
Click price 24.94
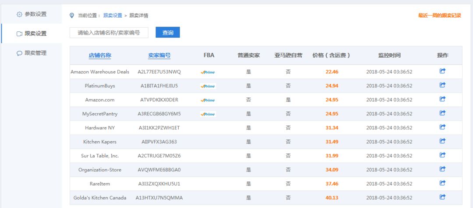pyautogui.click(x=332, y=86)
